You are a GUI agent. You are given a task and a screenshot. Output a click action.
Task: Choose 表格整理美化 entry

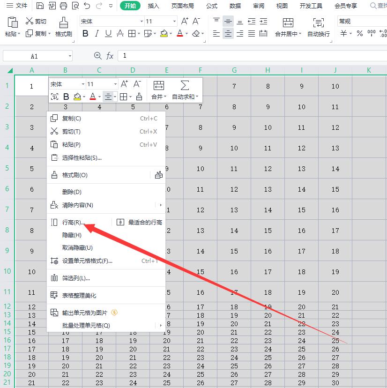pos(106,296)
